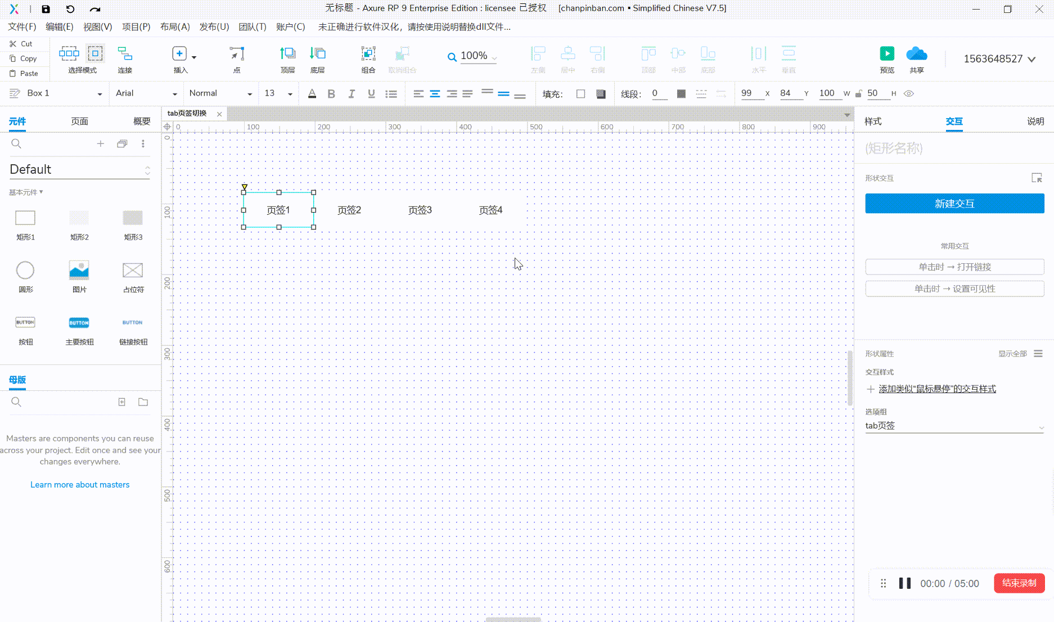The image size is (1054, 622).
Task: Switch to the 页面 tab
Action: (x=80, y=121)
